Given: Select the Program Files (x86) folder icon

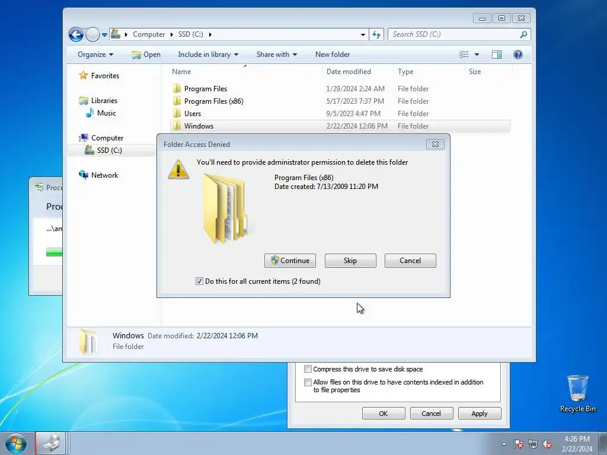Looking at the screenshot, I should pos(177,101).
